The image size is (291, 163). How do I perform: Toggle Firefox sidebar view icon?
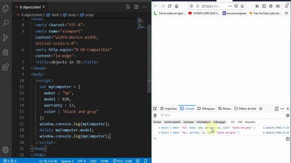pyautogui.click(x=264, y=6)
